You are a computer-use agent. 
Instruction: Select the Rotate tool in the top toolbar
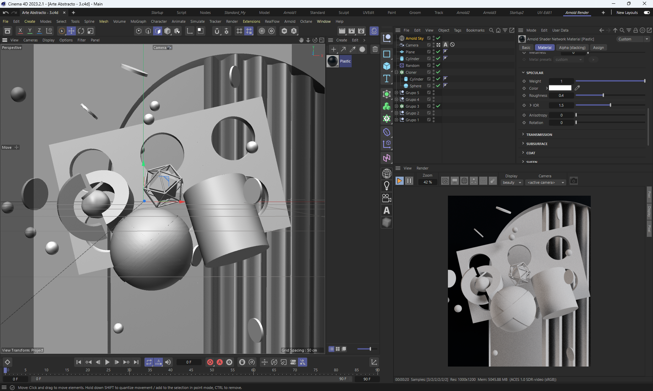click(81, 31)
